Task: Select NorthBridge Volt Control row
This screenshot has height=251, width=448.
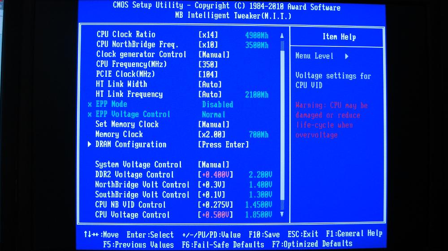Action: [142, 184]
